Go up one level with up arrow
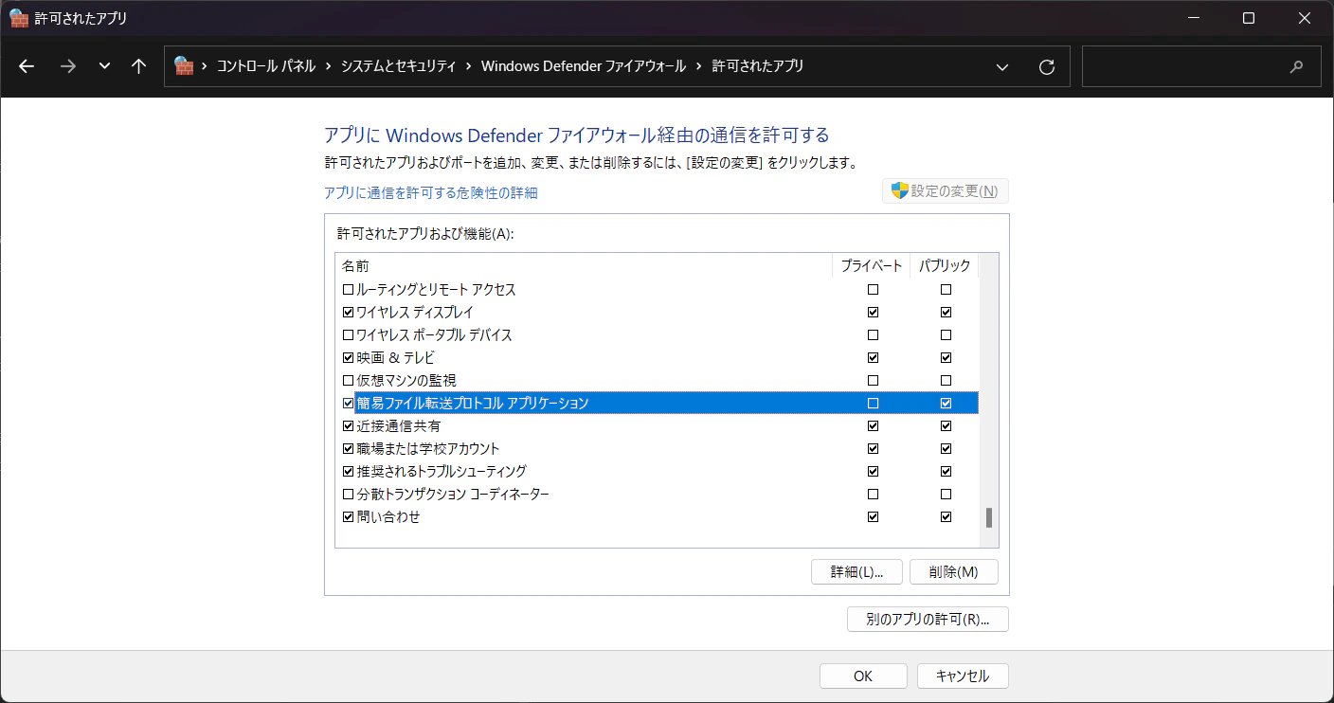The width and height of the screenshot is (1334, 703). point(139,66)
